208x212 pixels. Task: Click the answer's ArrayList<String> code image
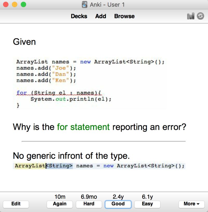tap(99, 166)
